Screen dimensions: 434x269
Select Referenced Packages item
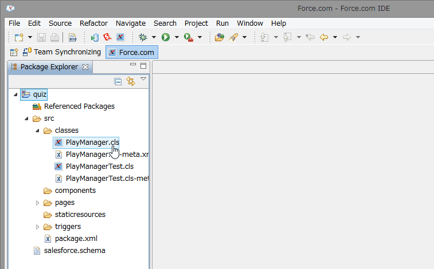[x=73, y=106]
